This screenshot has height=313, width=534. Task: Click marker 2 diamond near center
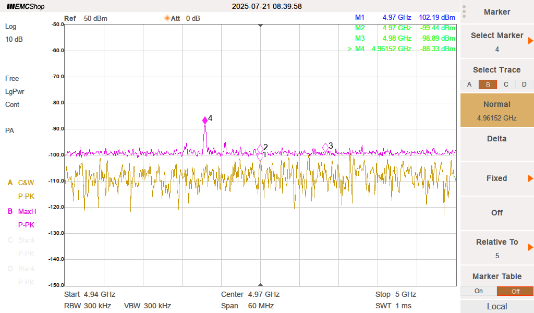(260, 149)
